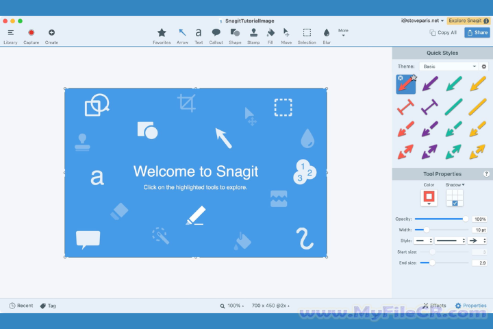This screenshot has width=493, height=329.
Task: Select the Blur tool
Action: tap(327, 36)
